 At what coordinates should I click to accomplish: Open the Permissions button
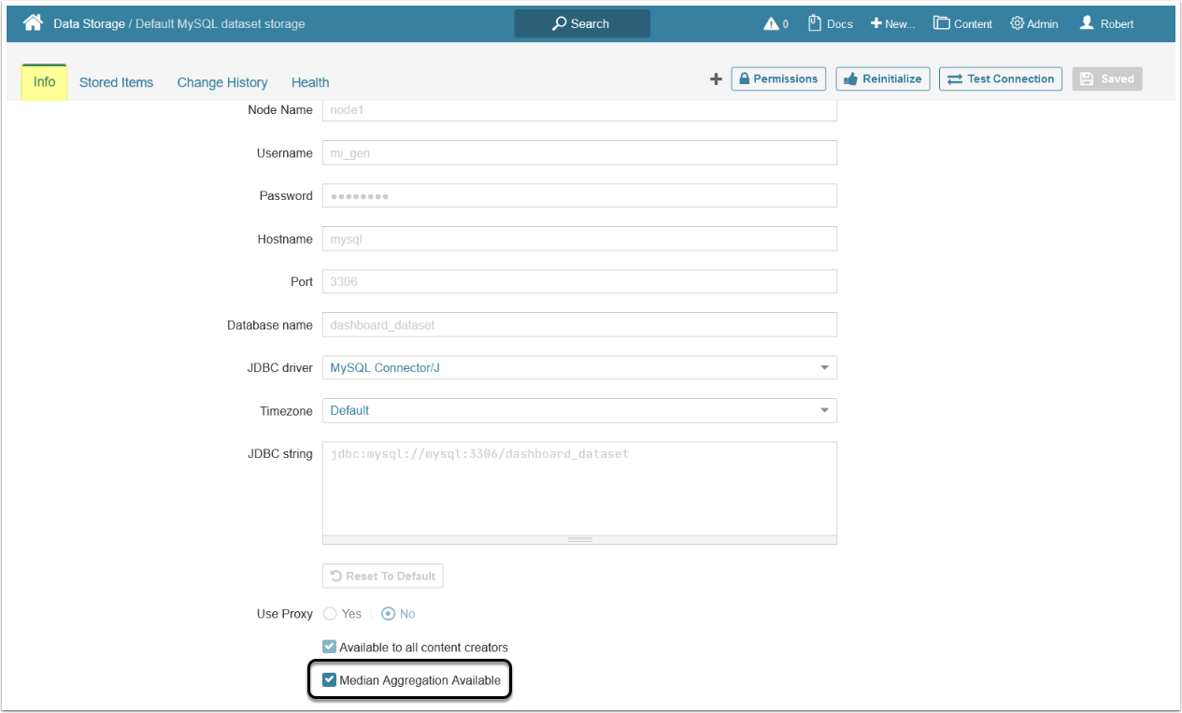[x=778, y=79]
